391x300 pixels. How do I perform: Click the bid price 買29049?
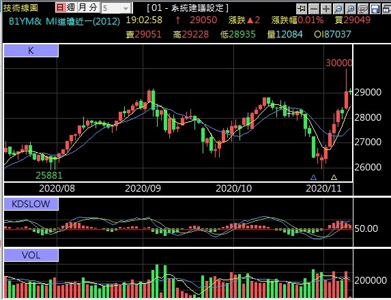353,20
